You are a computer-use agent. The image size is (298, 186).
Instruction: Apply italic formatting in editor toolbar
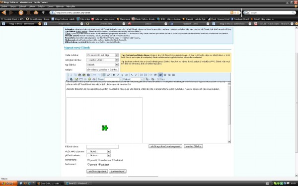[118, 75]
